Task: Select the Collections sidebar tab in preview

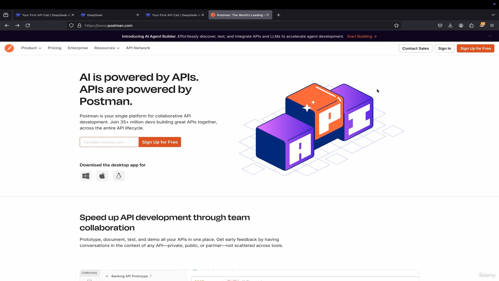Action: tap(89, 273)
